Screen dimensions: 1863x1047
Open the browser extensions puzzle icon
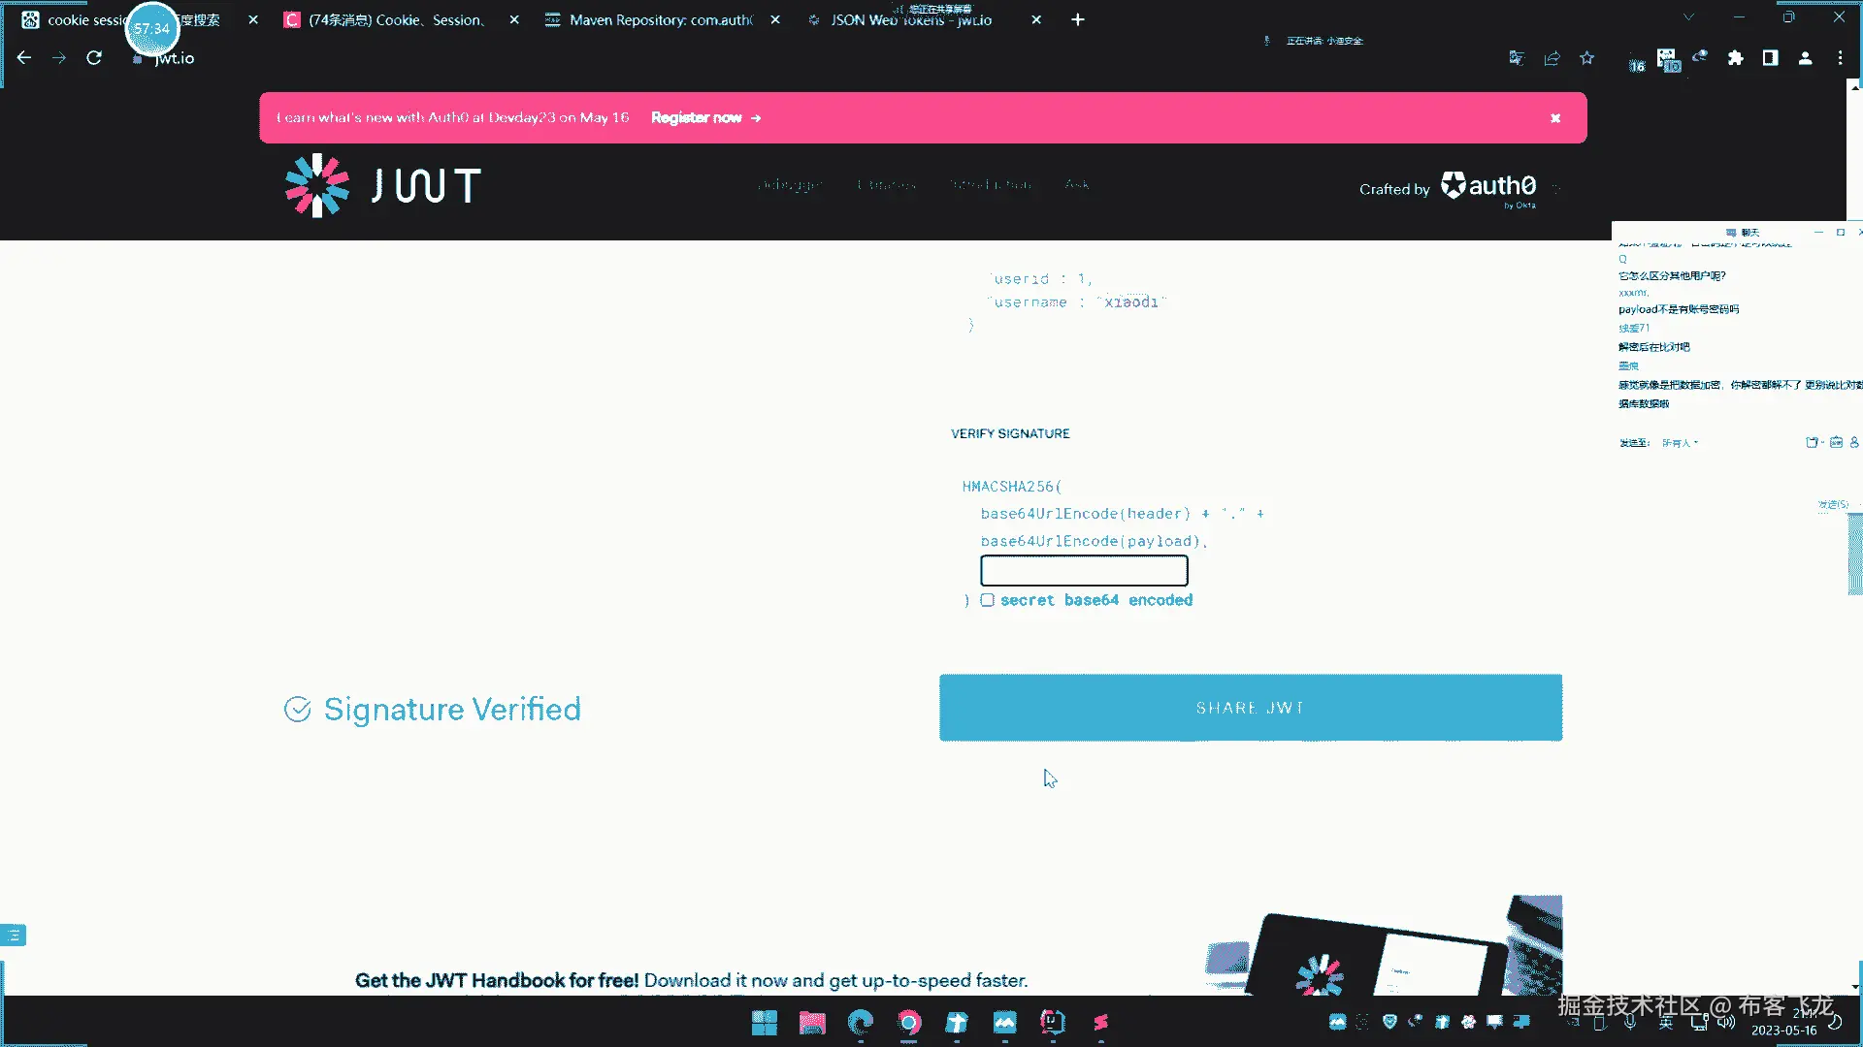(1735, 58)
